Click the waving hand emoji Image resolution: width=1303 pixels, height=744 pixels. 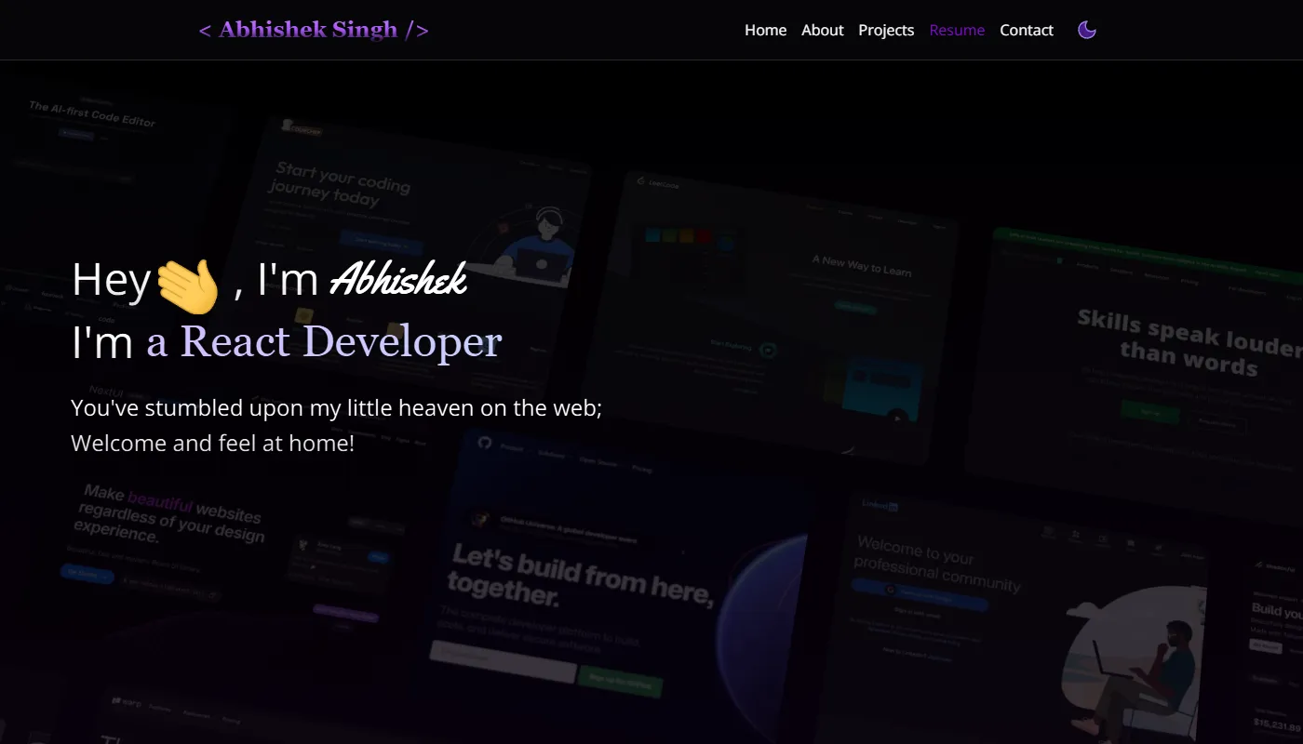point(187,285)
